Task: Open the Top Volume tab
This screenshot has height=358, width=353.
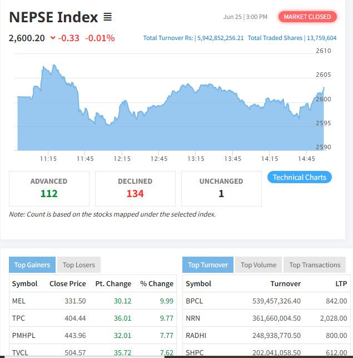Action: [x=258, y=265]
